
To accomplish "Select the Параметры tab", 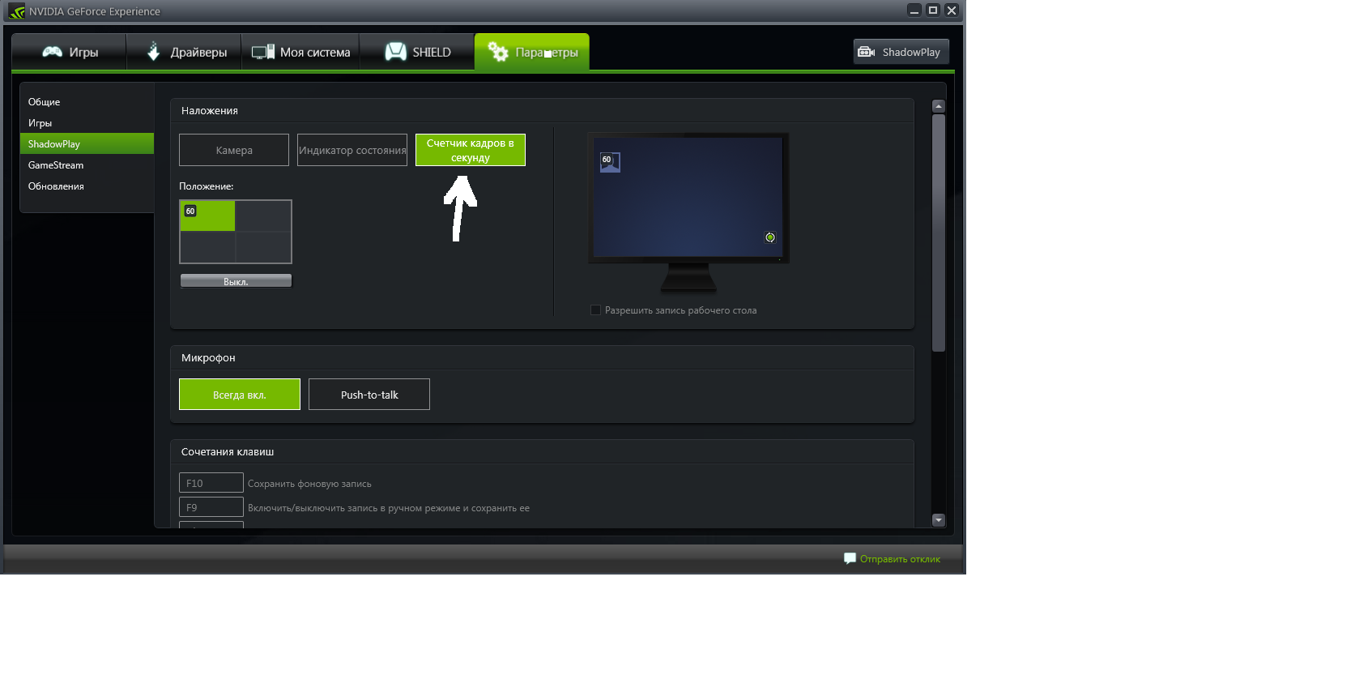I will 532,52.
